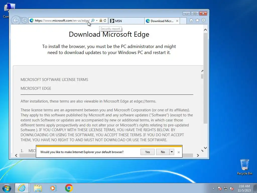Select the Recycle Bin desktop icon
257x193 pixels.
(244, 167)
